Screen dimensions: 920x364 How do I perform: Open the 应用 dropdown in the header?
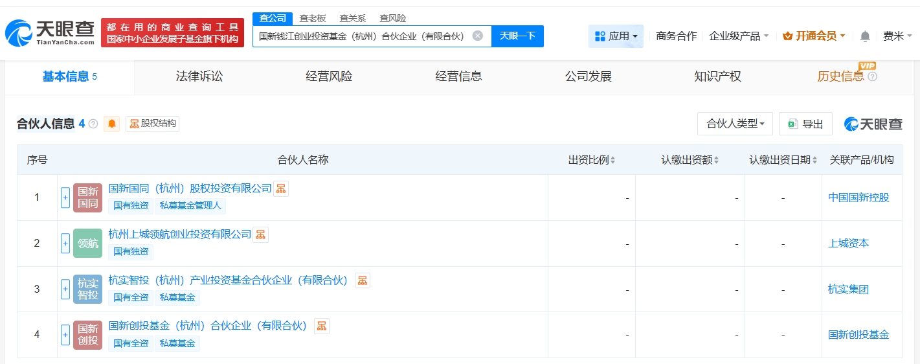[616, 36]
